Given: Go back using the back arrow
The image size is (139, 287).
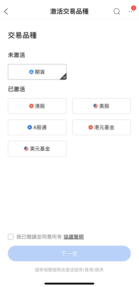Looking at the screenshot, I should click(6, 12).
